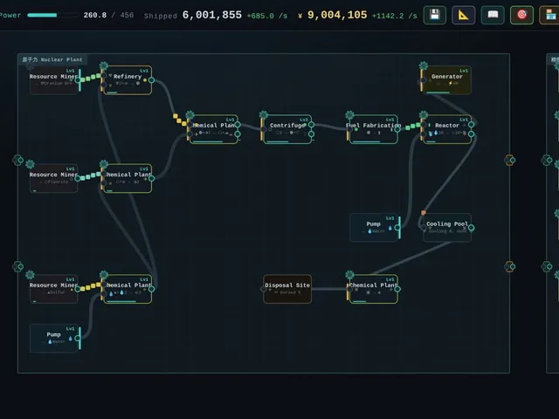Screen dimensions: 559x419
Task: Select the Pump node beside Cooling Pool
Action: (x=374, y=228)
